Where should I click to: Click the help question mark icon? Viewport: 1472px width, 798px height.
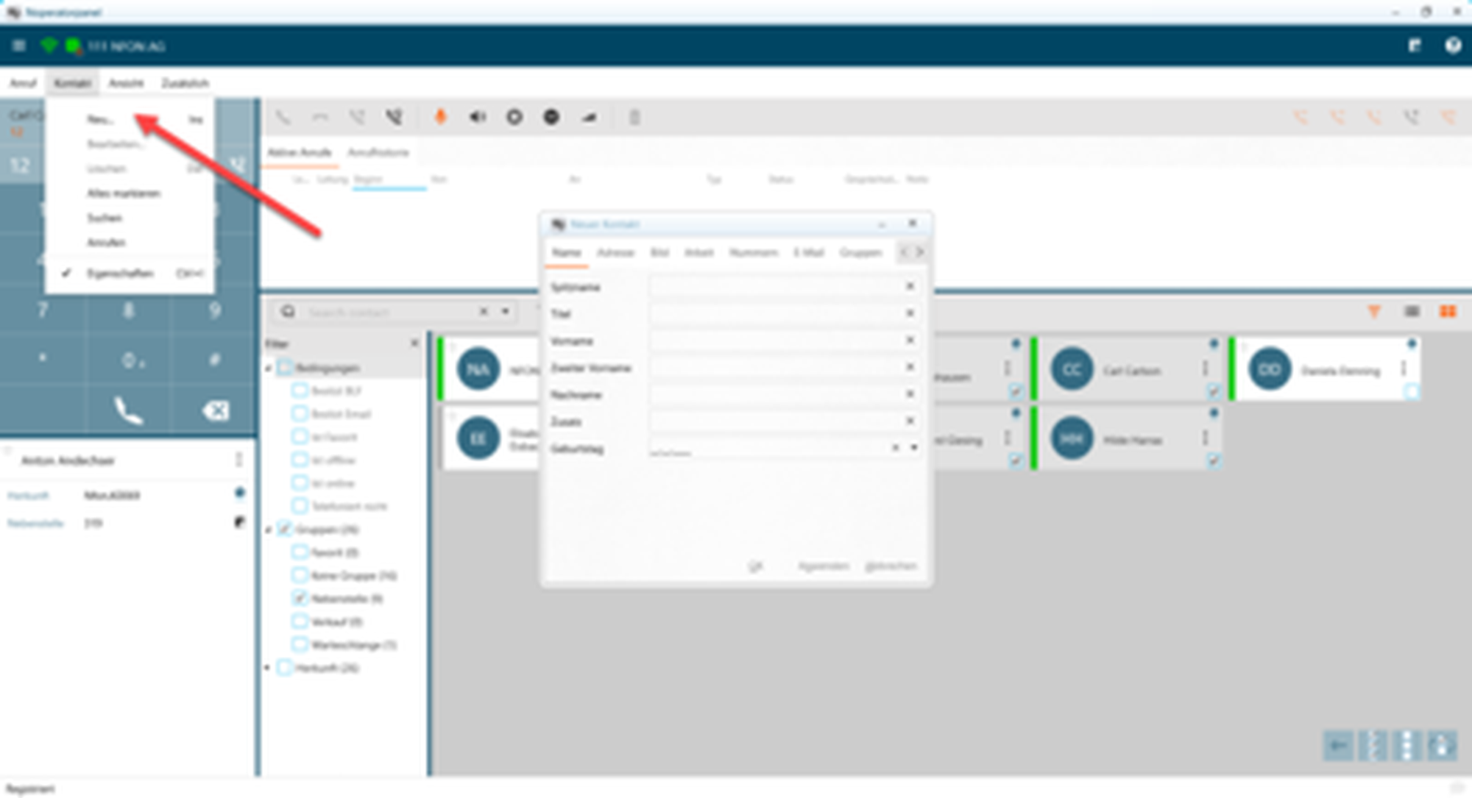(x=1452, y=46)
